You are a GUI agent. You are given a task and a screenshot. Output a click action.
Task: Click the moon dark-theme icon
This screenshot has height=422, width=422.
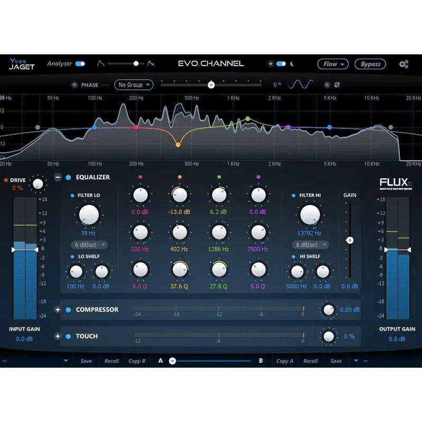click(292, 64)
